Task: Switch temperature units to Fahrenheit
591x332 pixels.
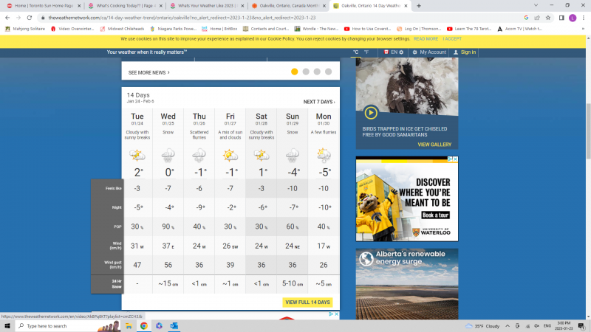Action: 366,52
